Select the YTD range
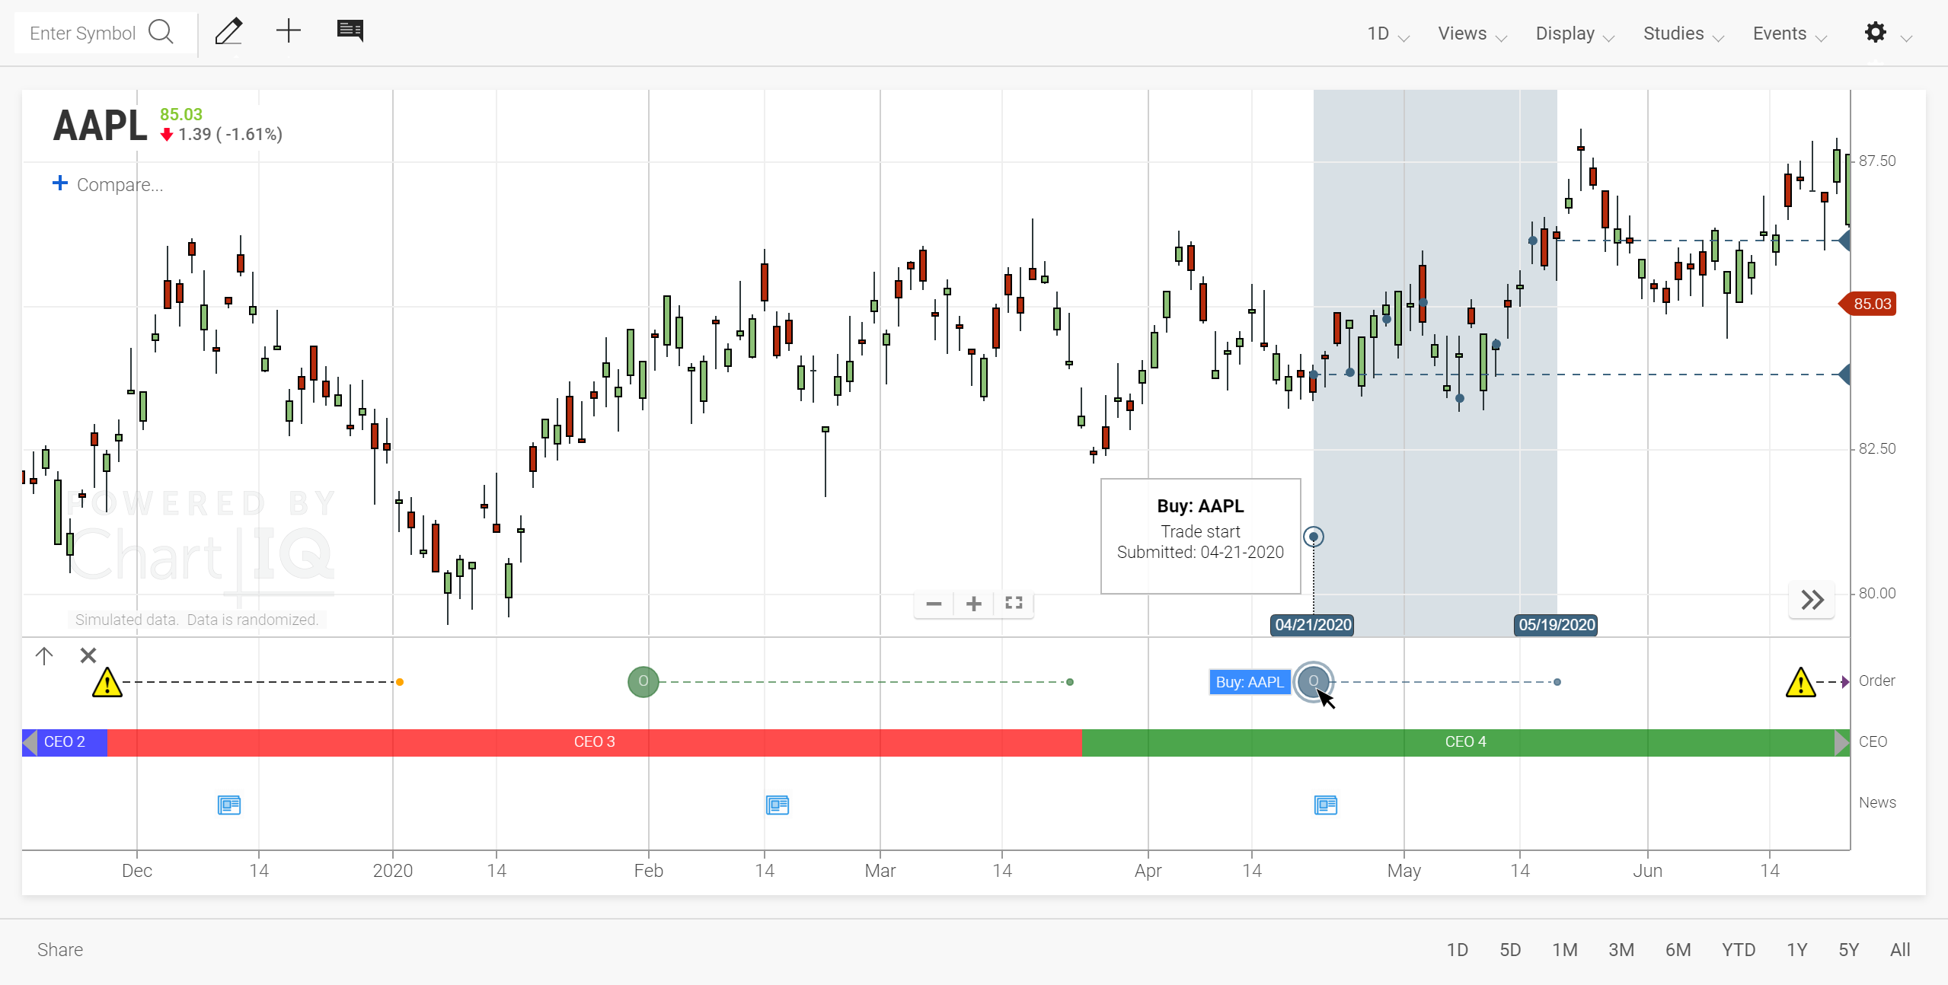Screen dimensions: 1948x985 1739,949
